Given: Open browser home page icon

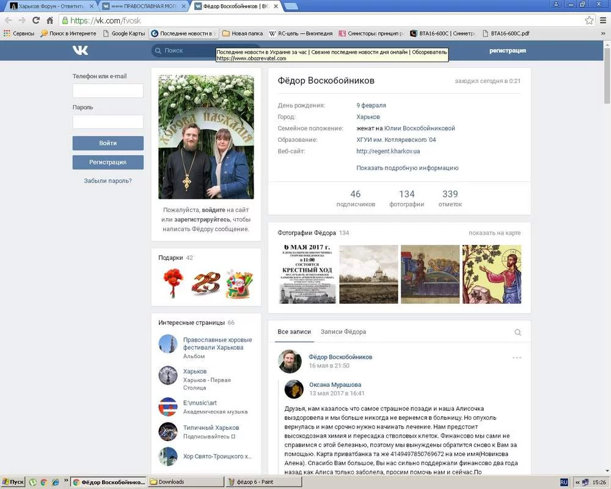Looking at the screenshot, I should (49, 20).
